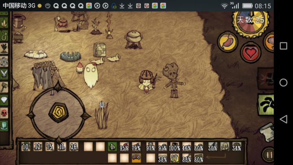Viewport: 293px width, 165px height.
Task: Open the map scroll
Action: [x=267, y=132]
